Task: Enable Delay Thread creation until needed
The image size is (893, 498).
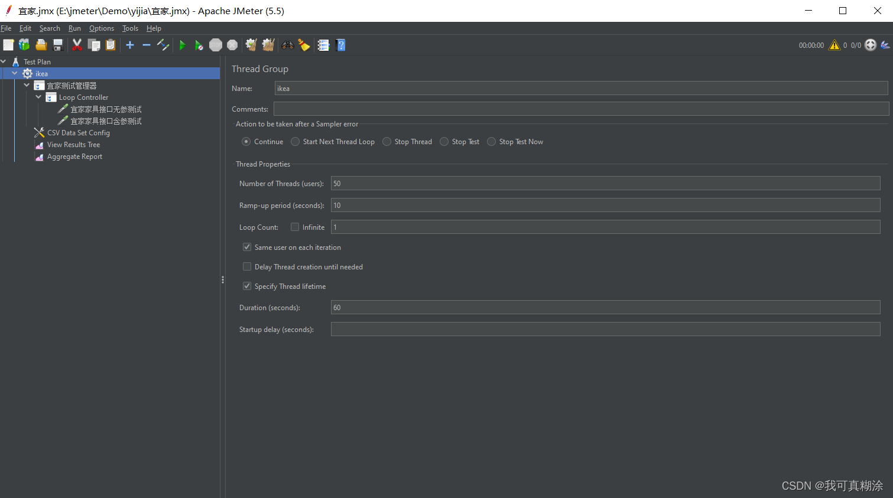Action: click(x=247, y=266)
